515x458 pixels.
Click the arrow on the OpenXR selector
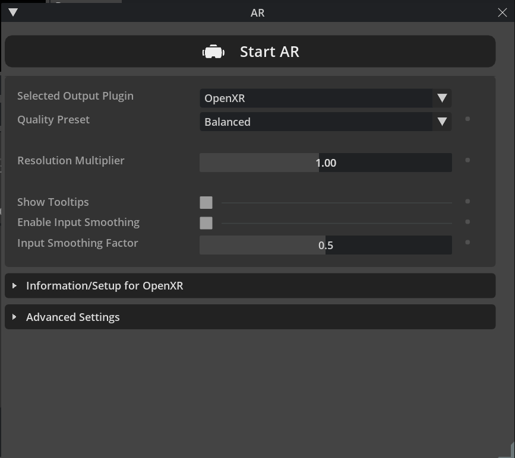coord(443,98)
